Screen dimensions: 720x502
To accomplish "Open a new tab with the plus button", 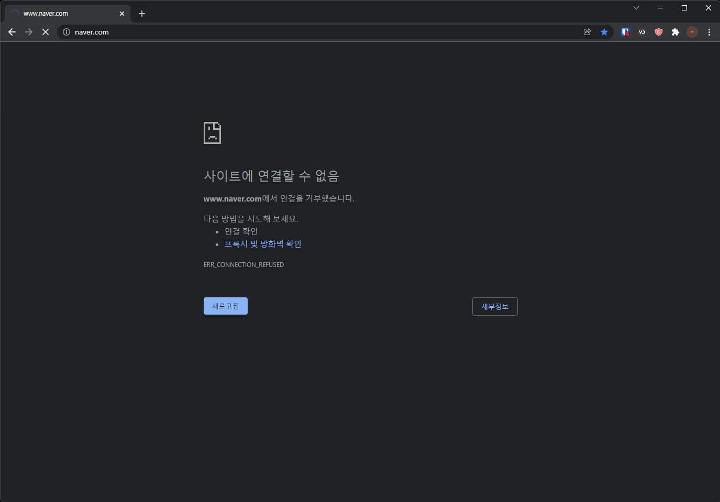I will click(x=142, y=13).
